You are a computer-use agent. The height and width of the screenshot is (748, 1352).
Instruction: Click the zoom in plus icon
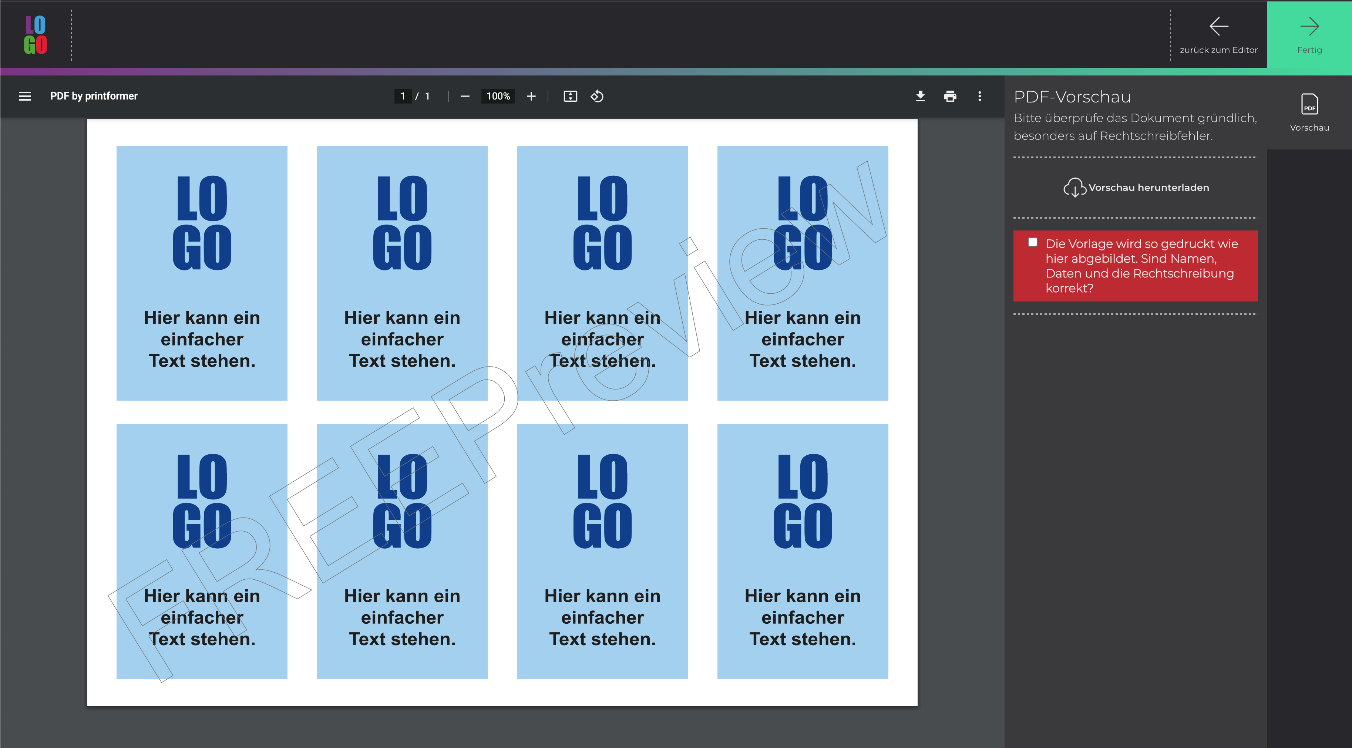click(531, 96)
